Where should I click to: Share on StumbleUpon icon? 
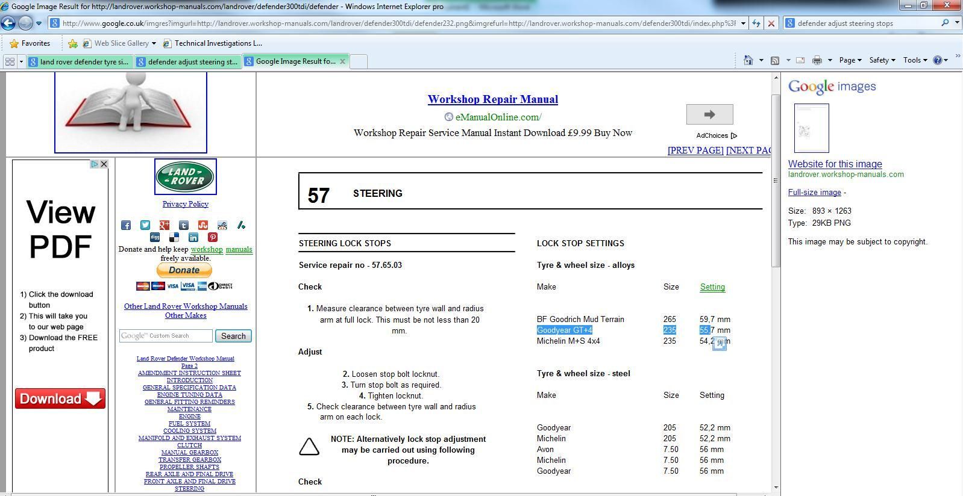coord(203,225)
